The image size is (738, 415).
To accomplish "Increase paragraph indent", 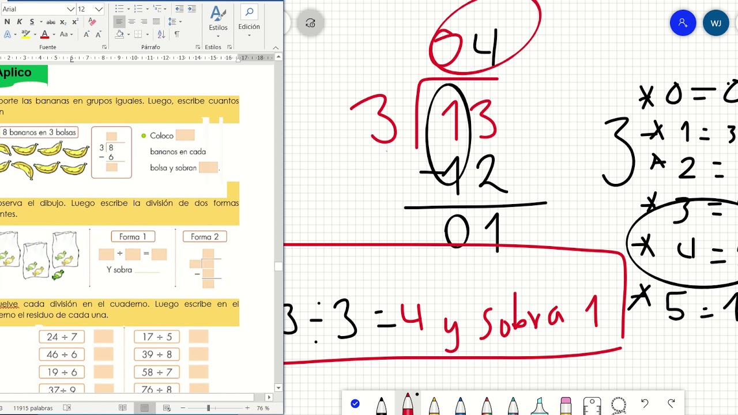I will pyautogui.click(x=192, y=9).
